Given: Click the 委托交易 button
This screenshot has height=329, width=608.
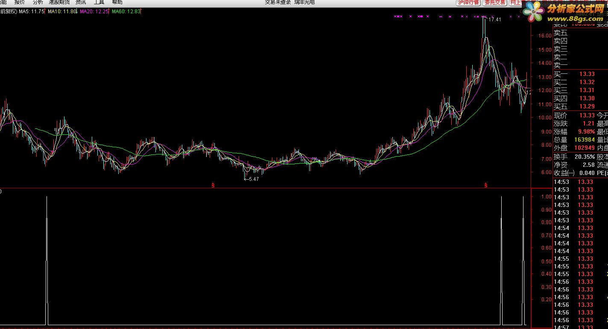Looking at the screenshot, I should pyautogui.click(x=494, y=2).
